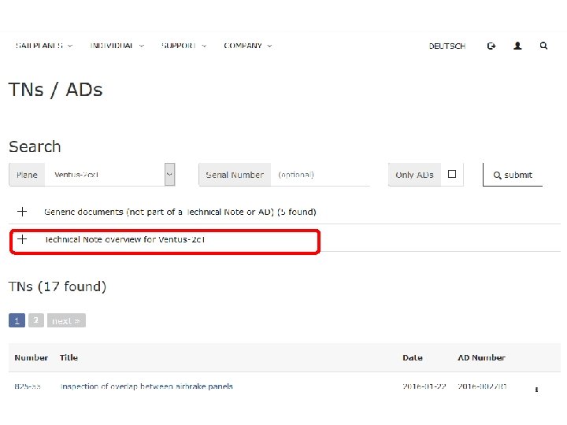Click the date cell 2016-01-22
Screen dimensions: 567x425
[424, 386]
